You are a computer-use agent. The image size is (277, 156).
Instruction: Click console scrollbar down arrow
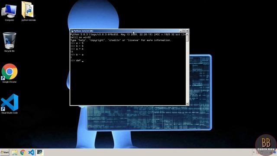click(x=187, y=104)
